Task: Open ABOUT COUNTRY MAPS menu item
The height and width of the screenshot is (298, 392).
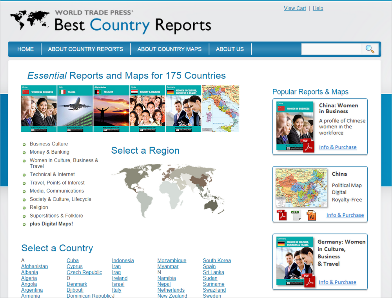Action: click(x=169, y=49)
